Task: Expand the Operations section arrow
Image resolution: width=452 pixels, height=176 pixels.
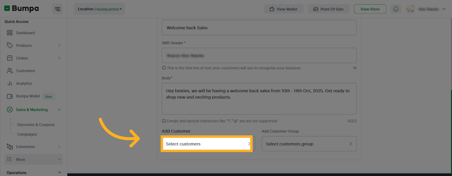Action: click(x=59, y=173)
